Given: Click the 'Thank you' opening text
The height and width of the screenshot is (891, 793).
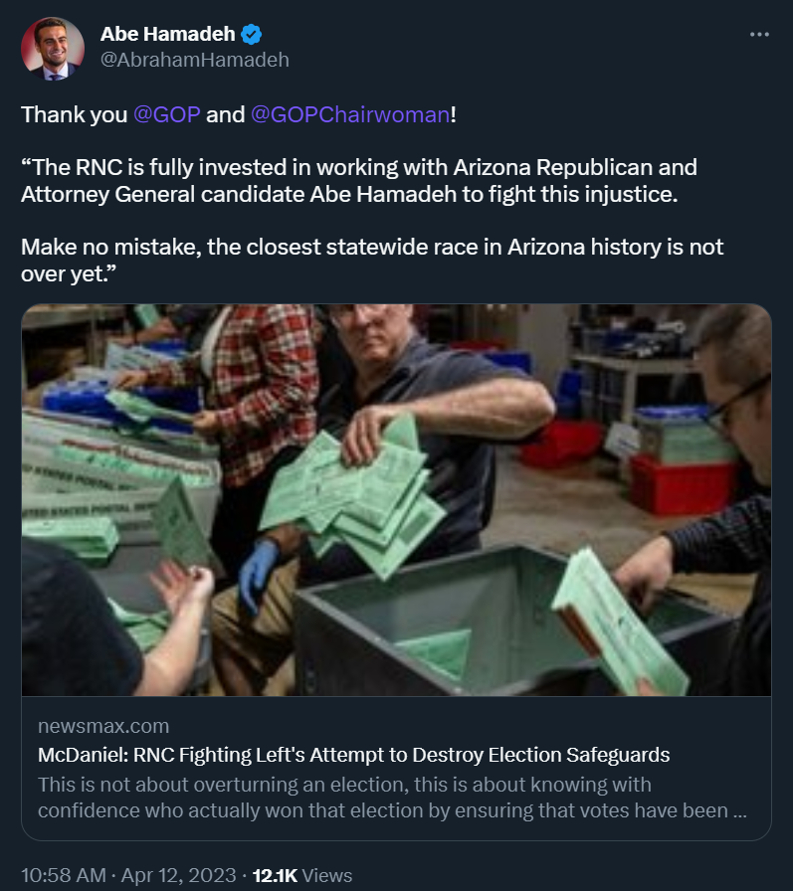Looking at the screenshot, I should [74, 114].
